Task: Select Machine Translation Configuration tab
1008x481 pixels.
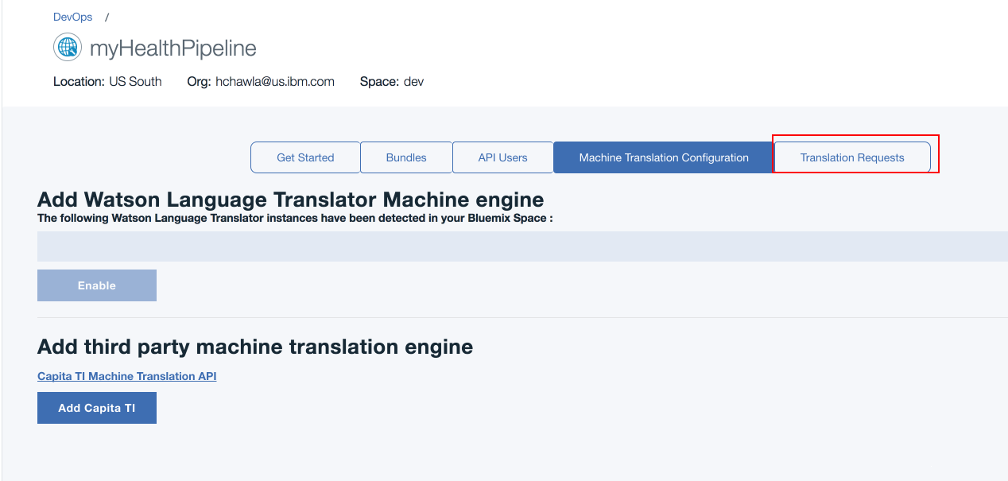Action: point(664,157)
